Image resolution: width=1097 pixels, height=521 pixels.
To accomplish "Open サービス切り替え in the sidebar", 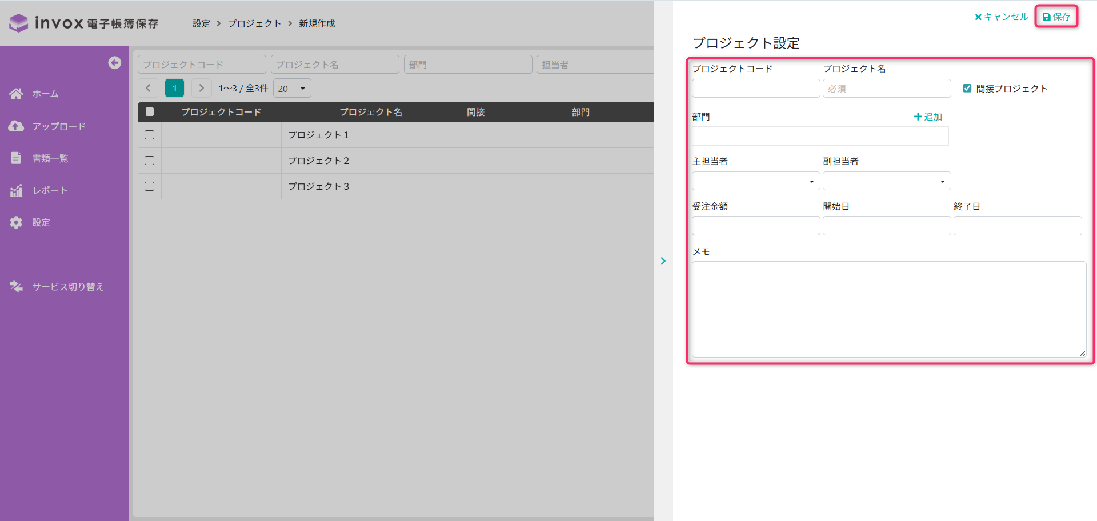I will click(68, 287).
